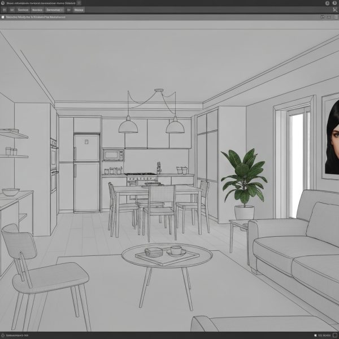Open the widest toolbar button with the dropdown arrow
The image size is (339, 339).
tap(54, 10)
